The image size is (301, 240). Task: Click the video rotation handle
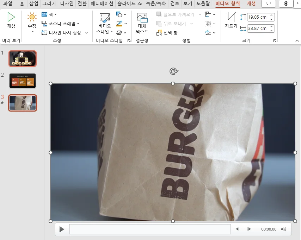[173, 71]
